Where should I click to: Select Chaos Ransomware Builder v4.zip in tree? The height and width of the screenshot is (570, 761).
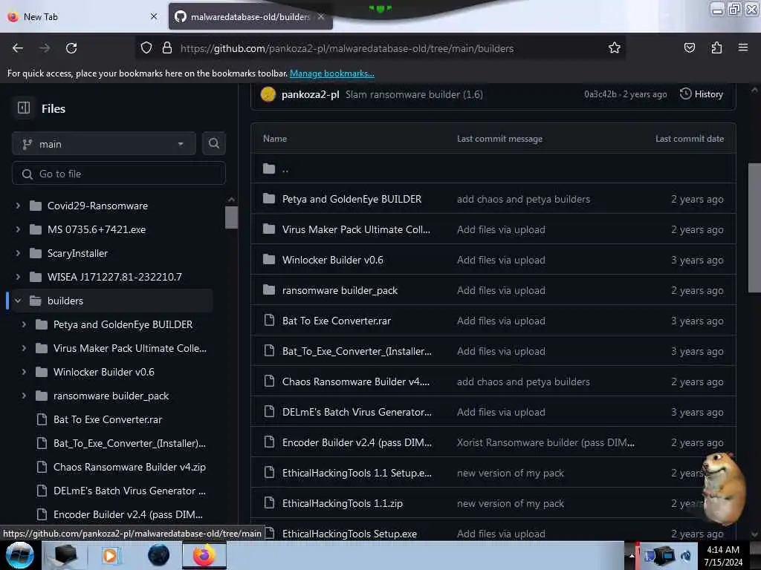pos(129,467)
